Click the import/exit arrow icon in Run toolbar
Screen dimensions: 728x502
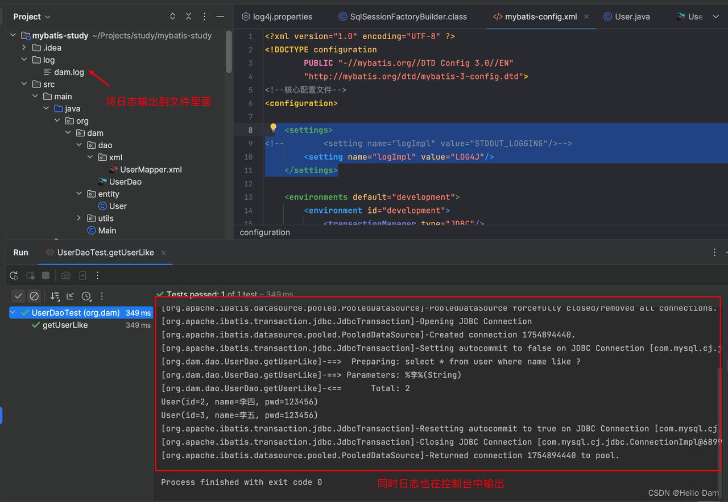click(82, 275)
